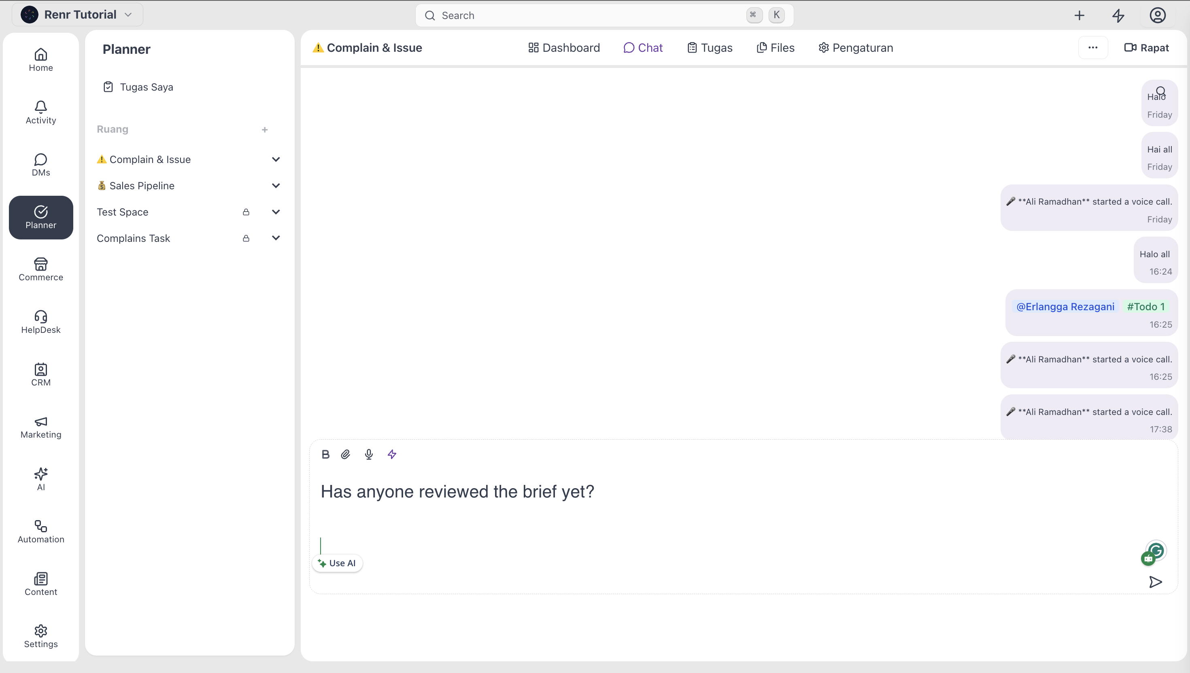This screenshot has width=1190, height=673.
Task: Click the Search input field
Action: [604, 15]
